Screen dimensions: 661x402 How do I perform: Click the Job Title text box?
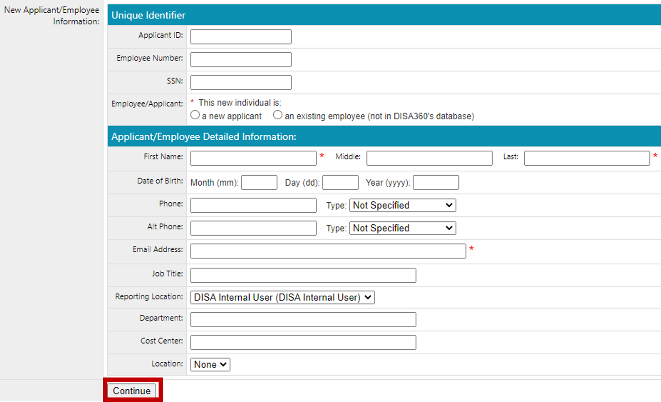coord(303,275)
